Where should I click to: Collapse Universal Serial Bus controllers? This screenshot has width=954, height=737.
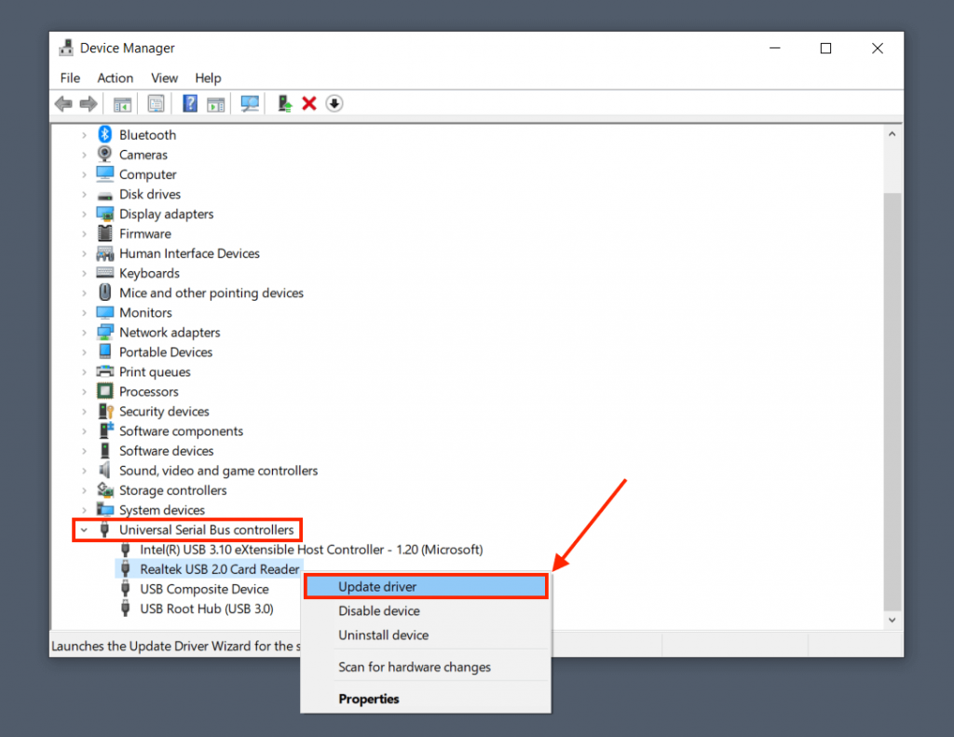point(84,530)
